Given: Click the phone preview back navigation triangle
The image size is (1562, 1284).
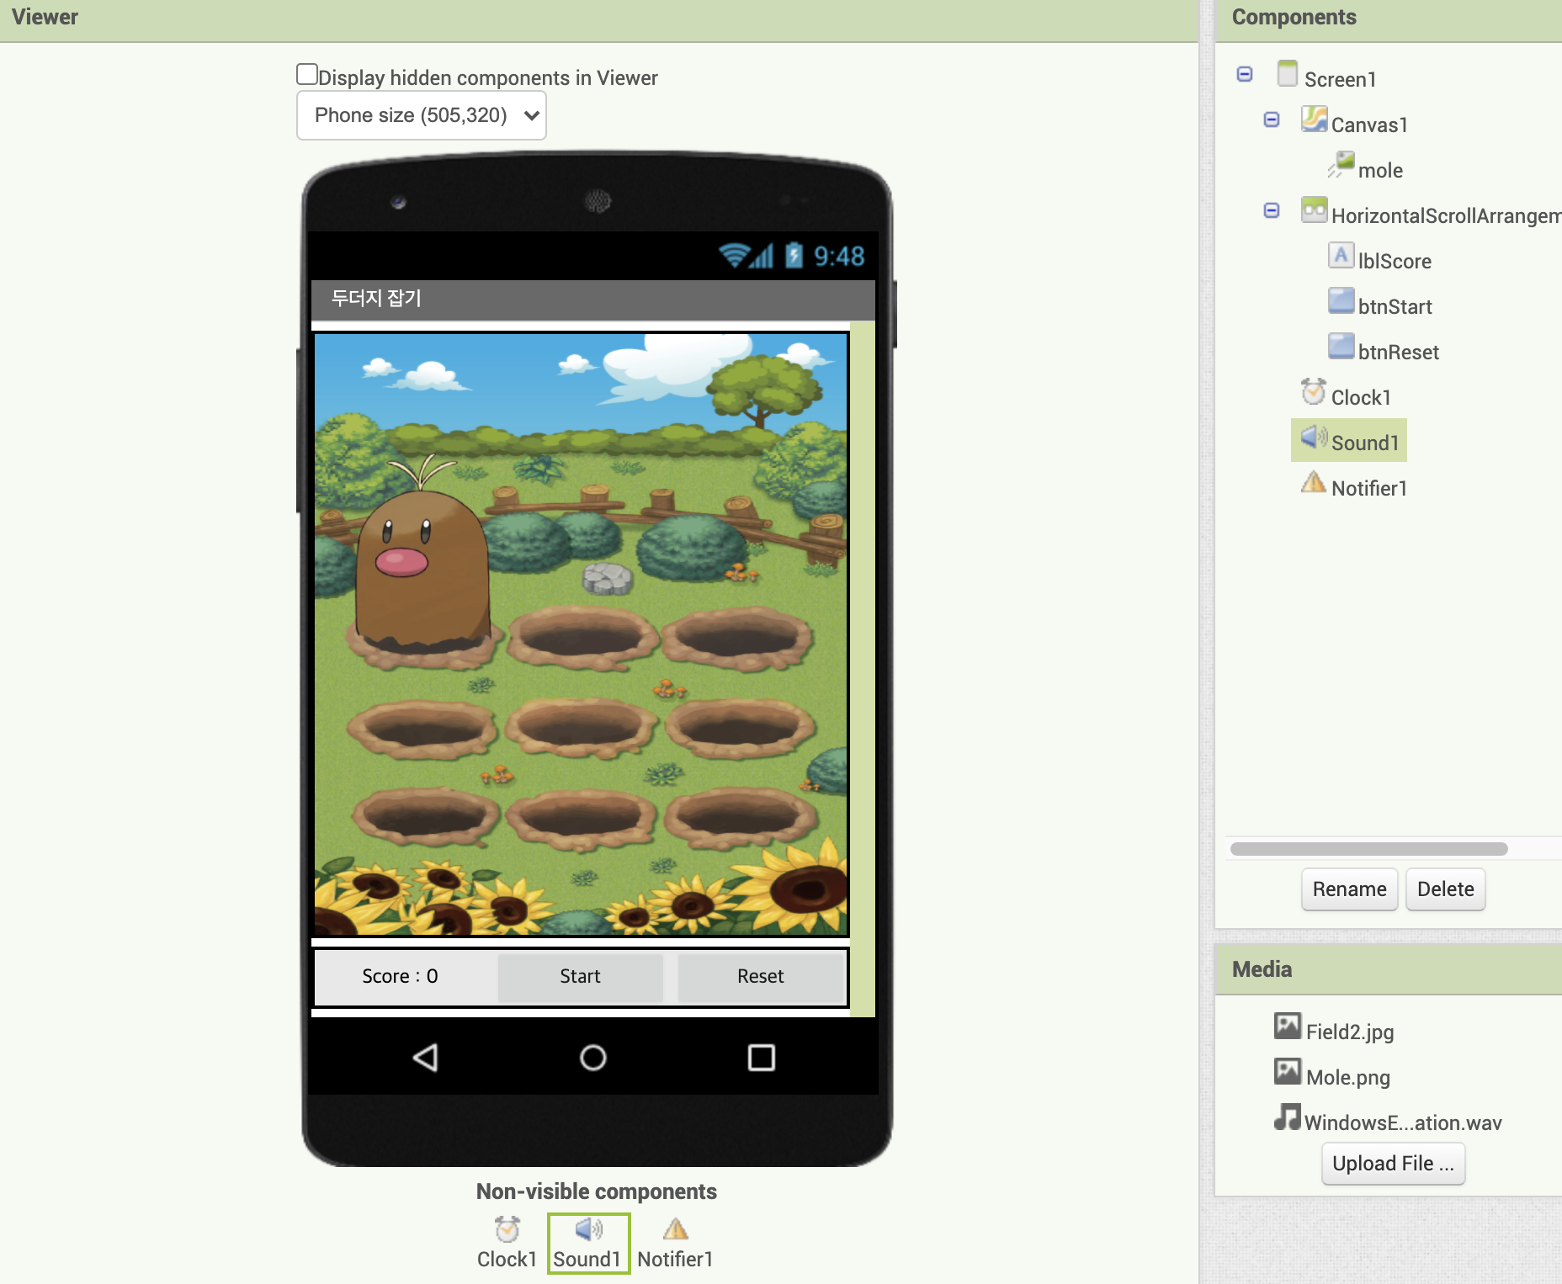Looking at the screenshot, I should (426, 1058).
